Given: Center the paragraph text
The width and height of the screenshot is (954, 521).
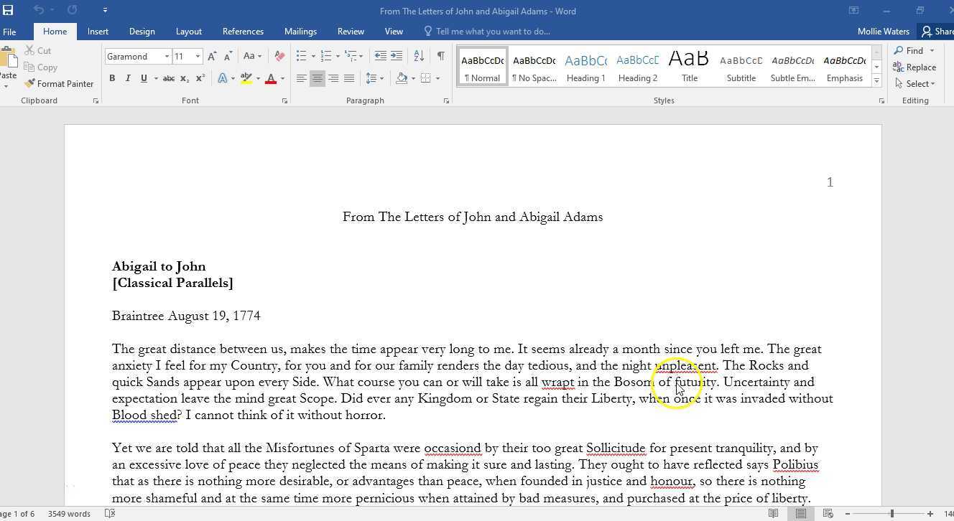Looking at the screenshot, I should pos(317,78).
